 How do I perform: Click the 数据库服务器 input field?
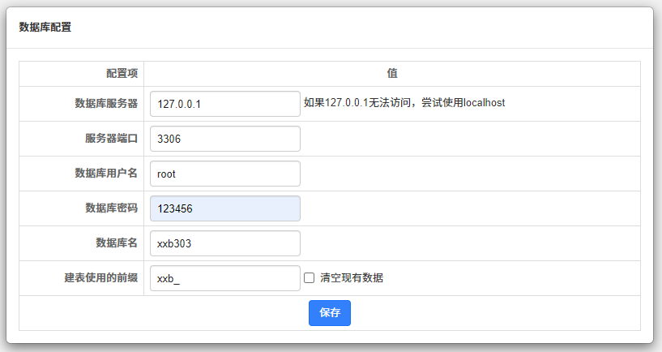[x=224, y=104]
